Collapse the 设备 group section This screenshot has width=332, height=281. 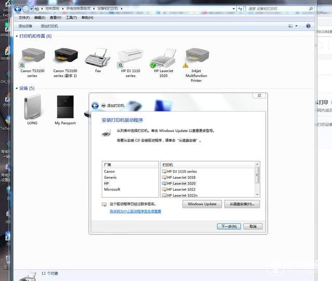click(x=17, y=88)
